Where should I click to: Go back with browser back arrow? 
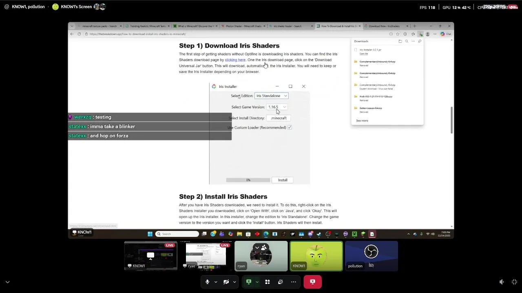(x=72, y=34)
